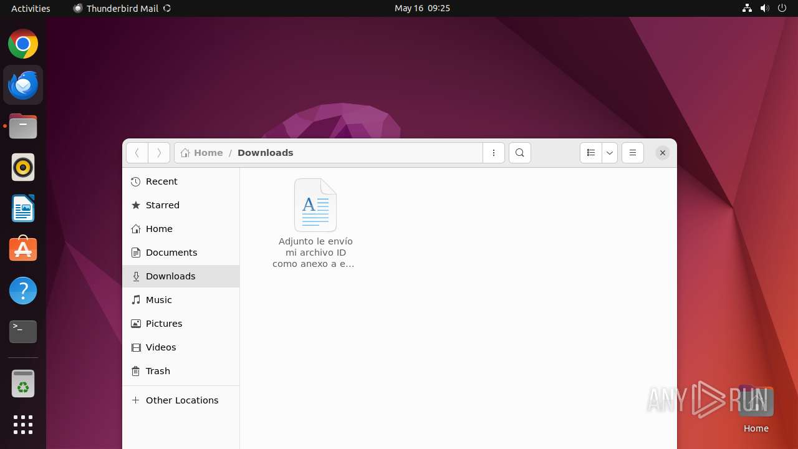Select Recent in the sidebar

(x=181, y=181)
